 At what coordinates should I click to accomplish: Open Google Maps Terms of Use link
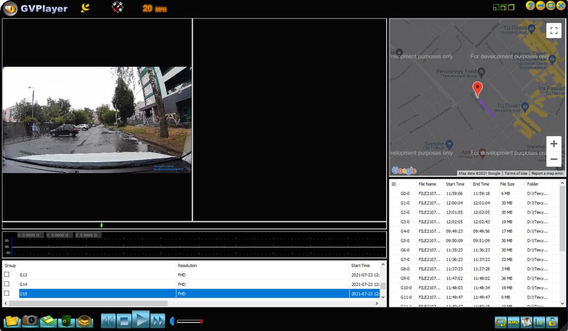(x=516, y=173)
